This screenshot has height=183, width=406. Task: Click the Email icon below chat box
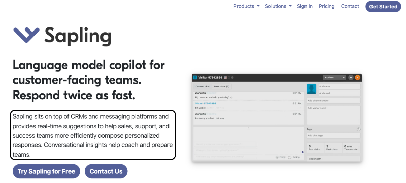coord(277,157)
